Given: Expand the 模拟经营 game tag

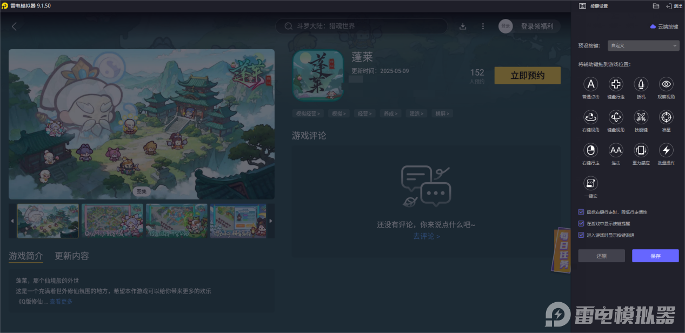Looking at the screenshot, I should tap(307, 114).
